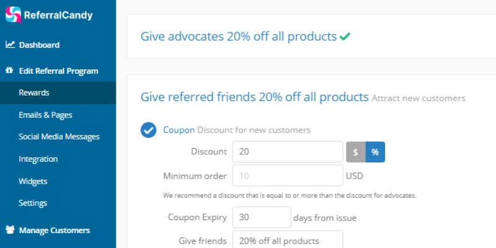
Task: Click the Discount value field
Action: 288,151
